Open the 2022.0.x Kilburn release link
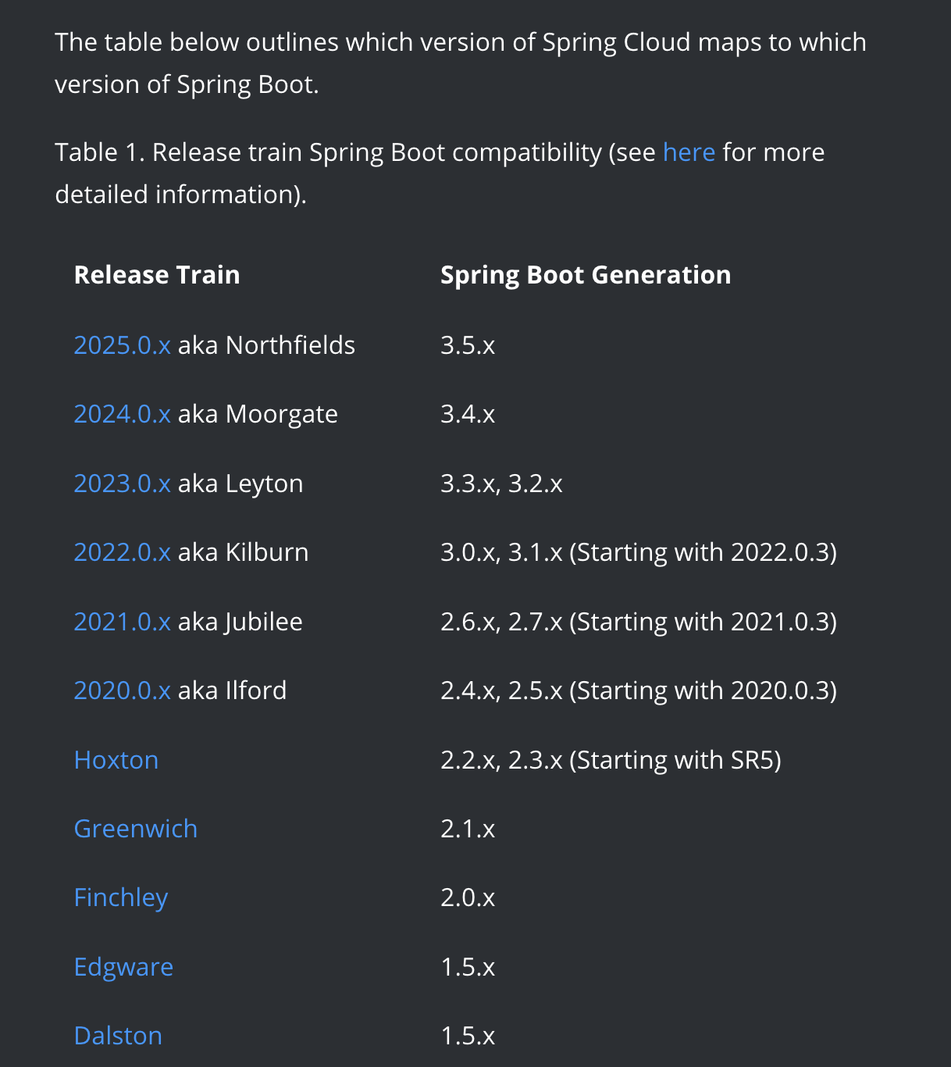This screenshot has height=1067, width=951. click(x=122, y=552)
